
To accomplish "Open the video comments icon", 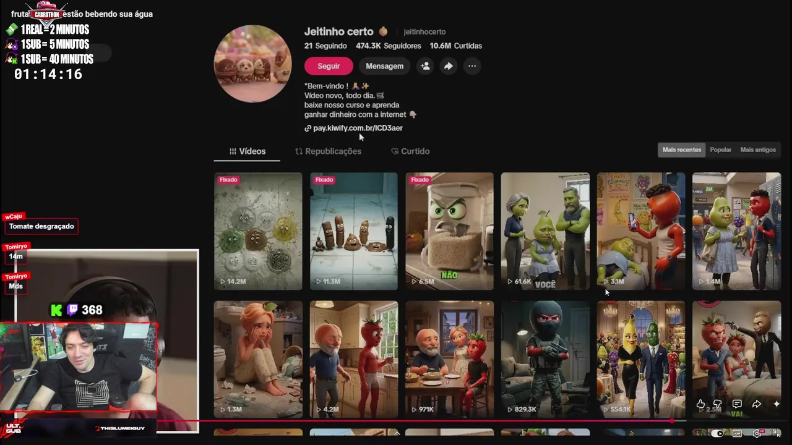I will [x=737, y=404].
